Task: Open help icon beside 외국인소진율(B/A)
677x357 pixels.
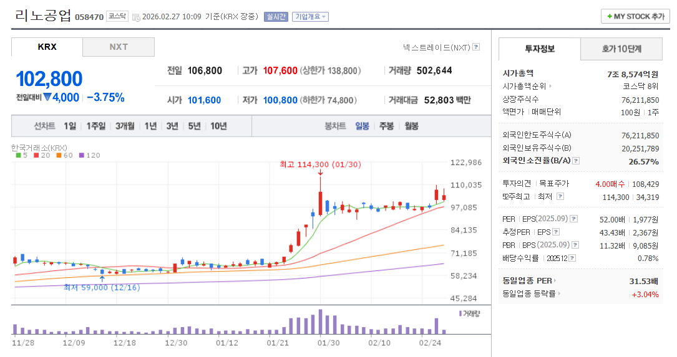Action: point(576,160)
